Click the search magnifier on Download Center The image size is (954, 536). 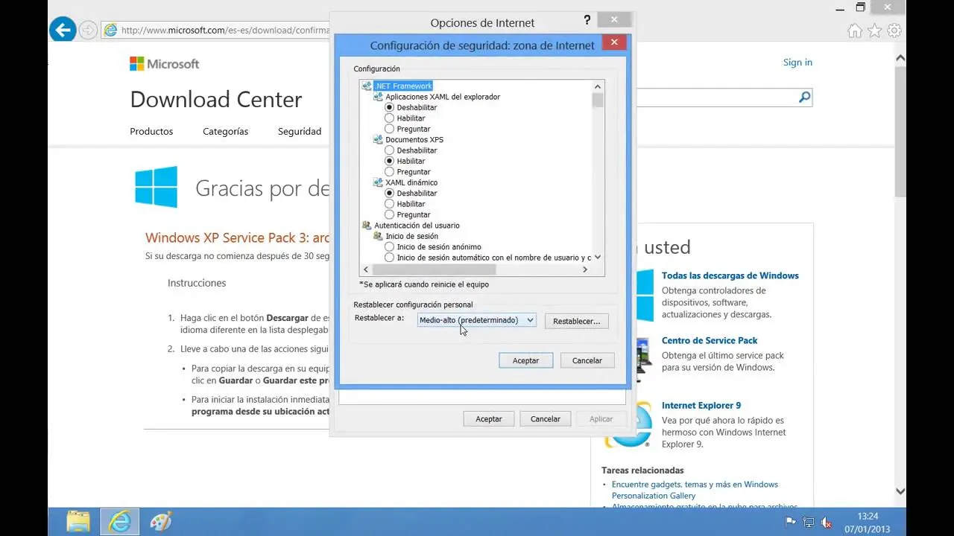click(804, 98)
